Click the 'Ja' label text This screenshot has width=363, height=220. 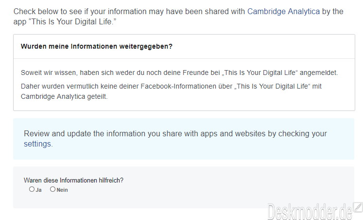pos(39,190)
